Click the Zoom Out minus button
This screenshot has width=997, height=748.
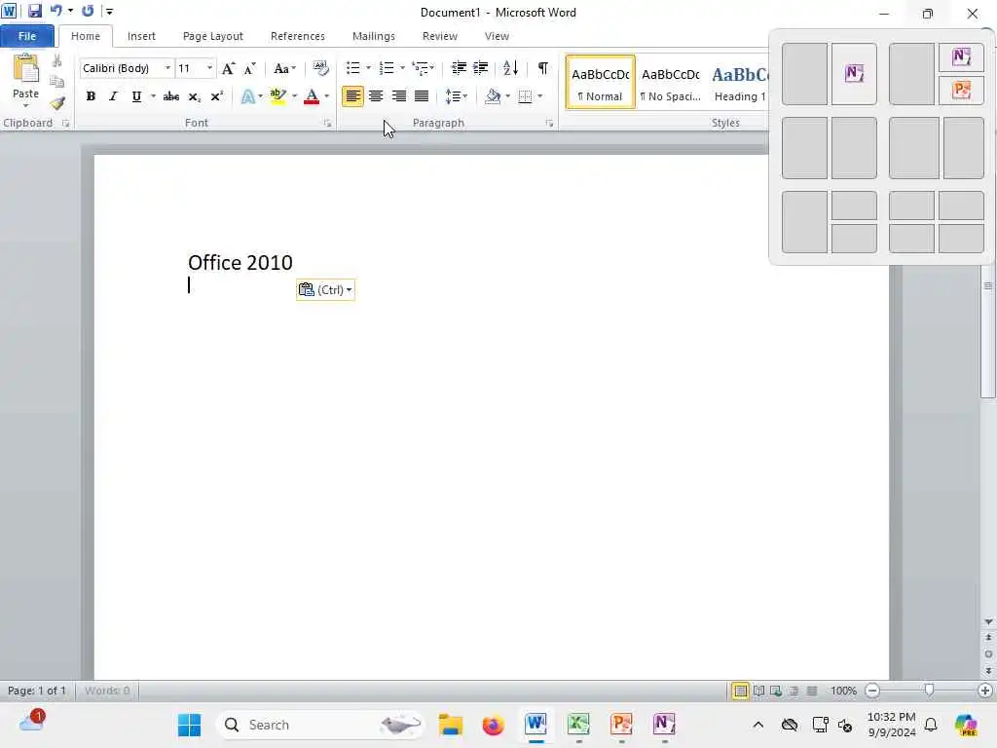[872, 691]
